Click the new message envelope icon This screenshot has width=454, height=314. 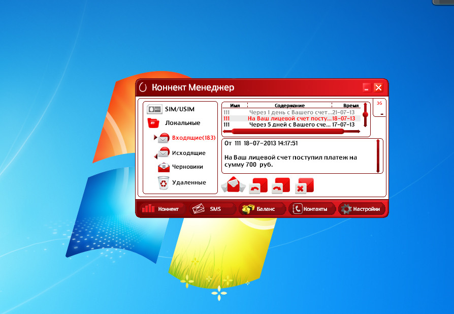point(233,185)
